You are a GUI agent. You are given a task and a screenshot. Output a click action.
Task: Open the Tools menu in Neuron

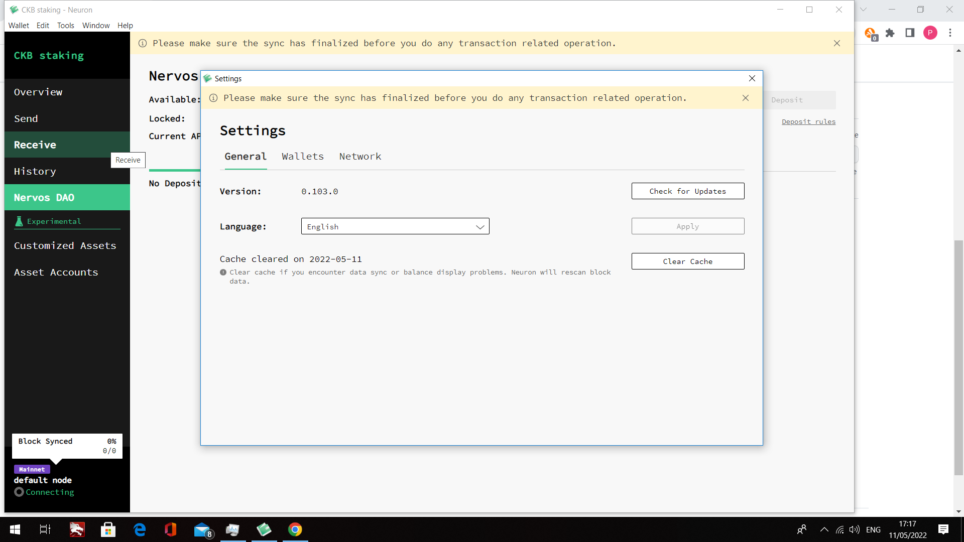(66, 25)
